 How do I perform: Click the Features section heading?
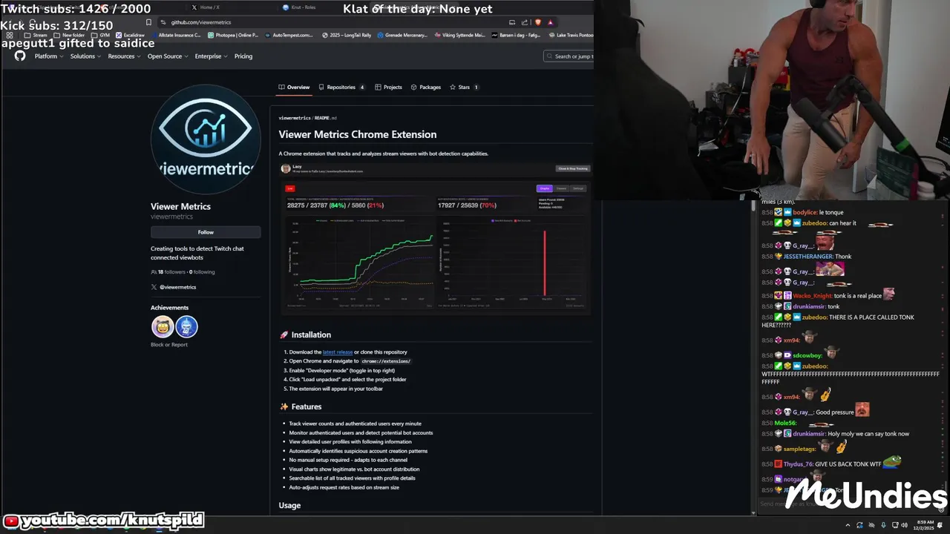point(307,407)
